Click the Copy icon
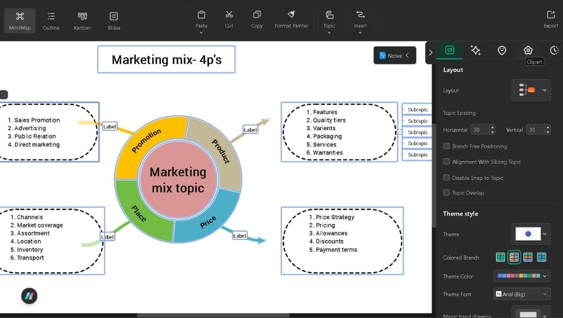 (256, 19)
